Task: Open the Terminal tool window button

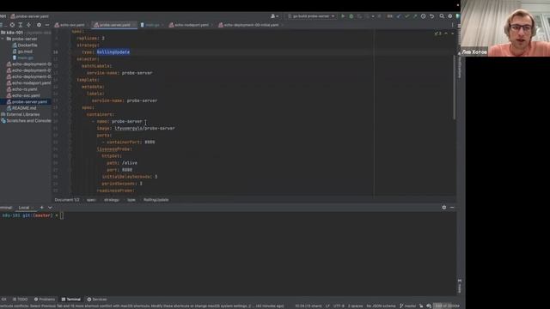Action: [x=71, y=300]
